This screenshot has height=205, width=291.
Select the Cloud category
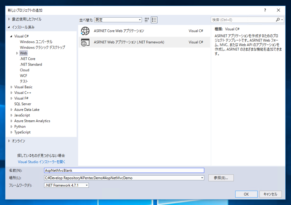(24, 70)
